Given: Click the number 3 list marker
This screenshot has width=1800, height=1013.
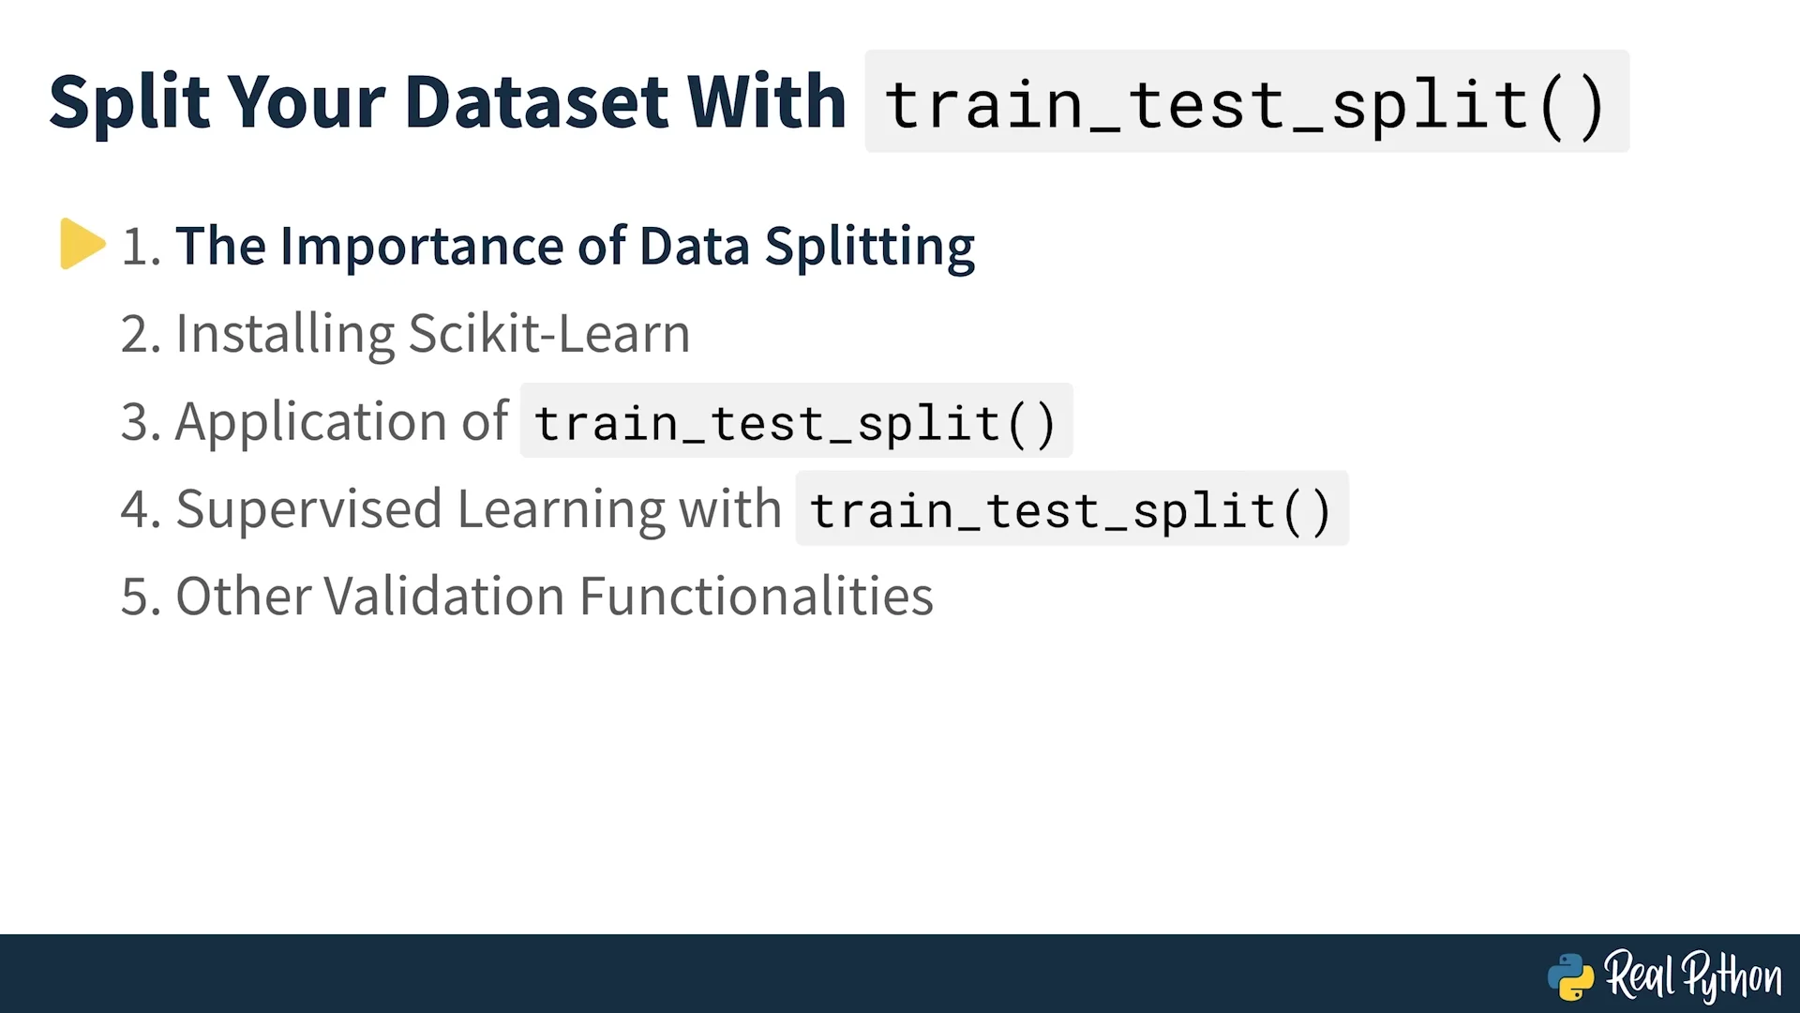Looking at the screenshot, I should click(142, 422).
